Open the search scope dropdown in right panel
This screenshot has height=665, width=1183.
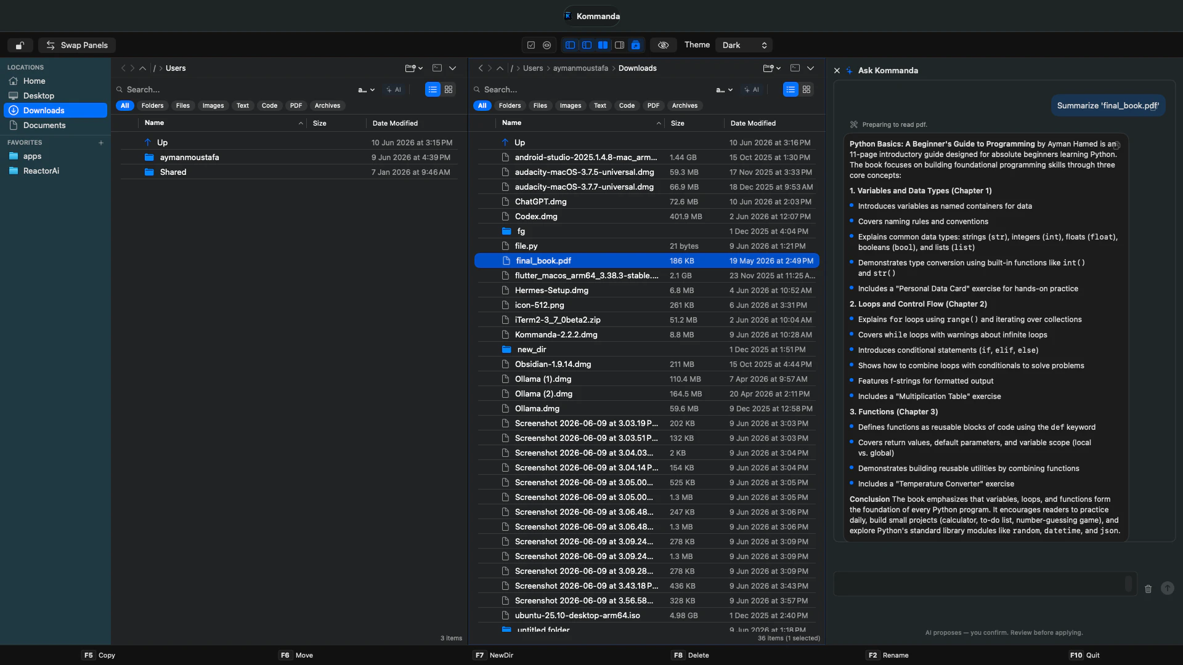(x=724, y=90)
